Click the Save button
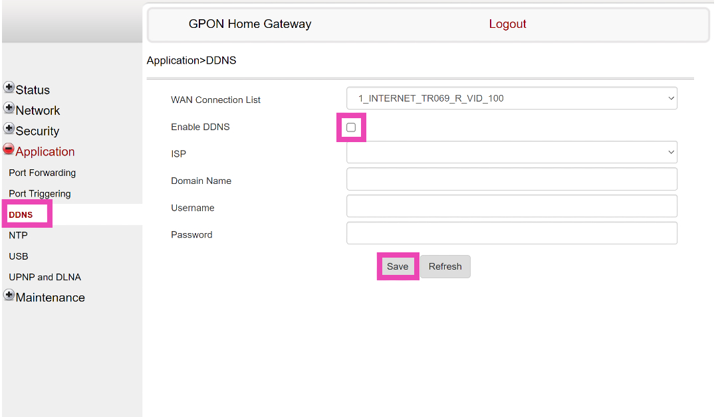The image size is (720, 417). point(398,266)
